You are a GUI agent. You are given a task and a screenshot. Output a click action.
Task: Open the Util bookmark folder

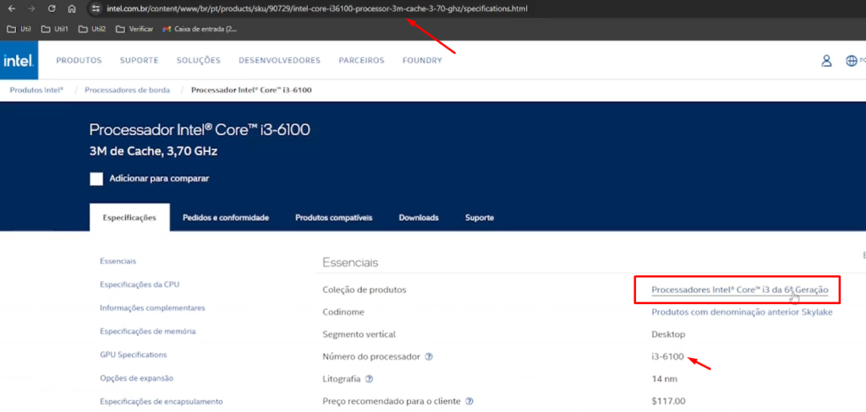pyautogui.click(x=19, y=30)
